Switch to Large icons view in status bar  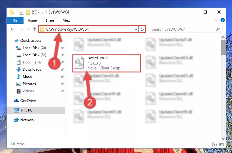(x=221, y=144)
